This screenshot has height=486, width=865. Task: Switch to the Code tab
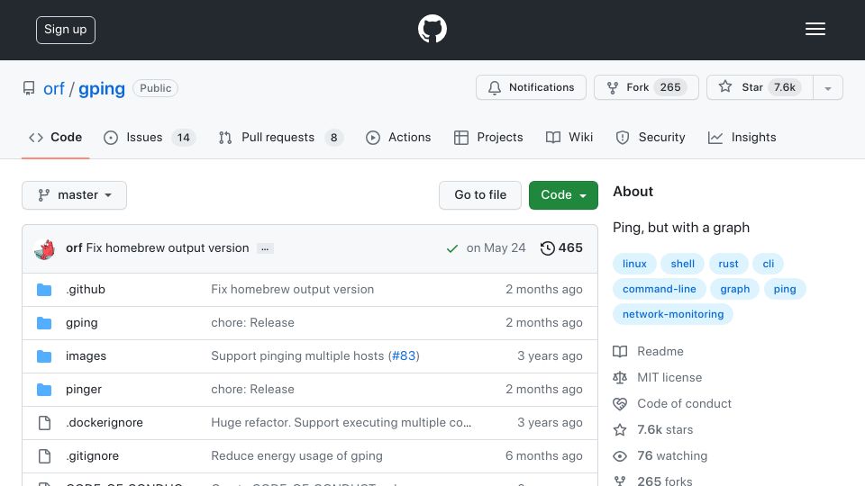click(55, 137)
